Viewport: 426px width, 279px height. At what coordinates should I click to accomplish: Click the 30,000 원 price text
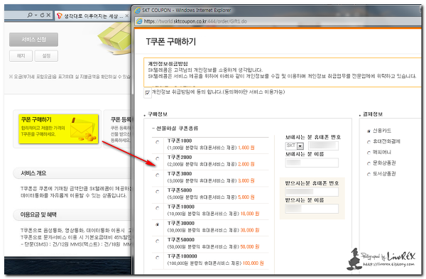pos(250,231)
